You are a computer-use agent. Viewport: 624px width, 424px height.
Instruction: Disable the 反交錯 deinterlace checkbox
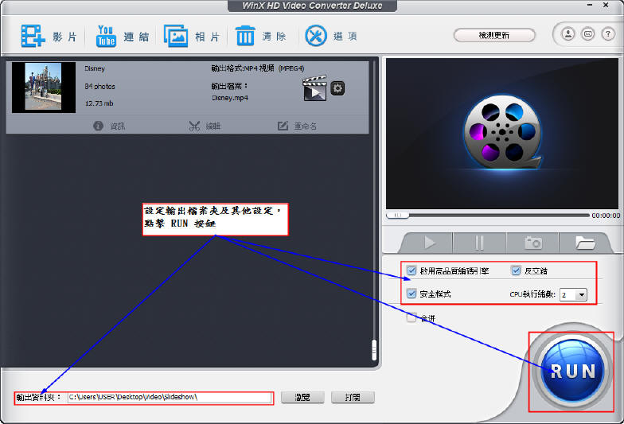516,271
